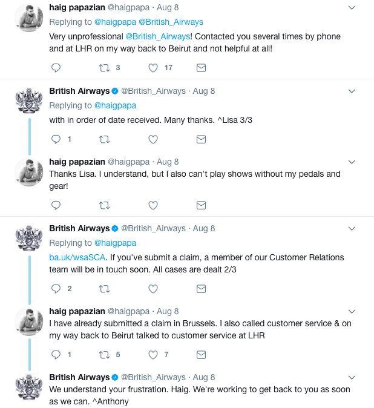The width and height of the screenshot is (374, 408).
Task: Retweet the 'Thanks Lisa' tweet
Action: [104, 205]
